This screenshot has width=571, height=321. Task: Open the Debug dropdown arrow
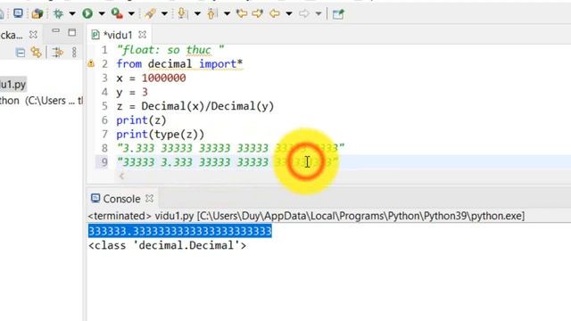(x=72, y=14)
